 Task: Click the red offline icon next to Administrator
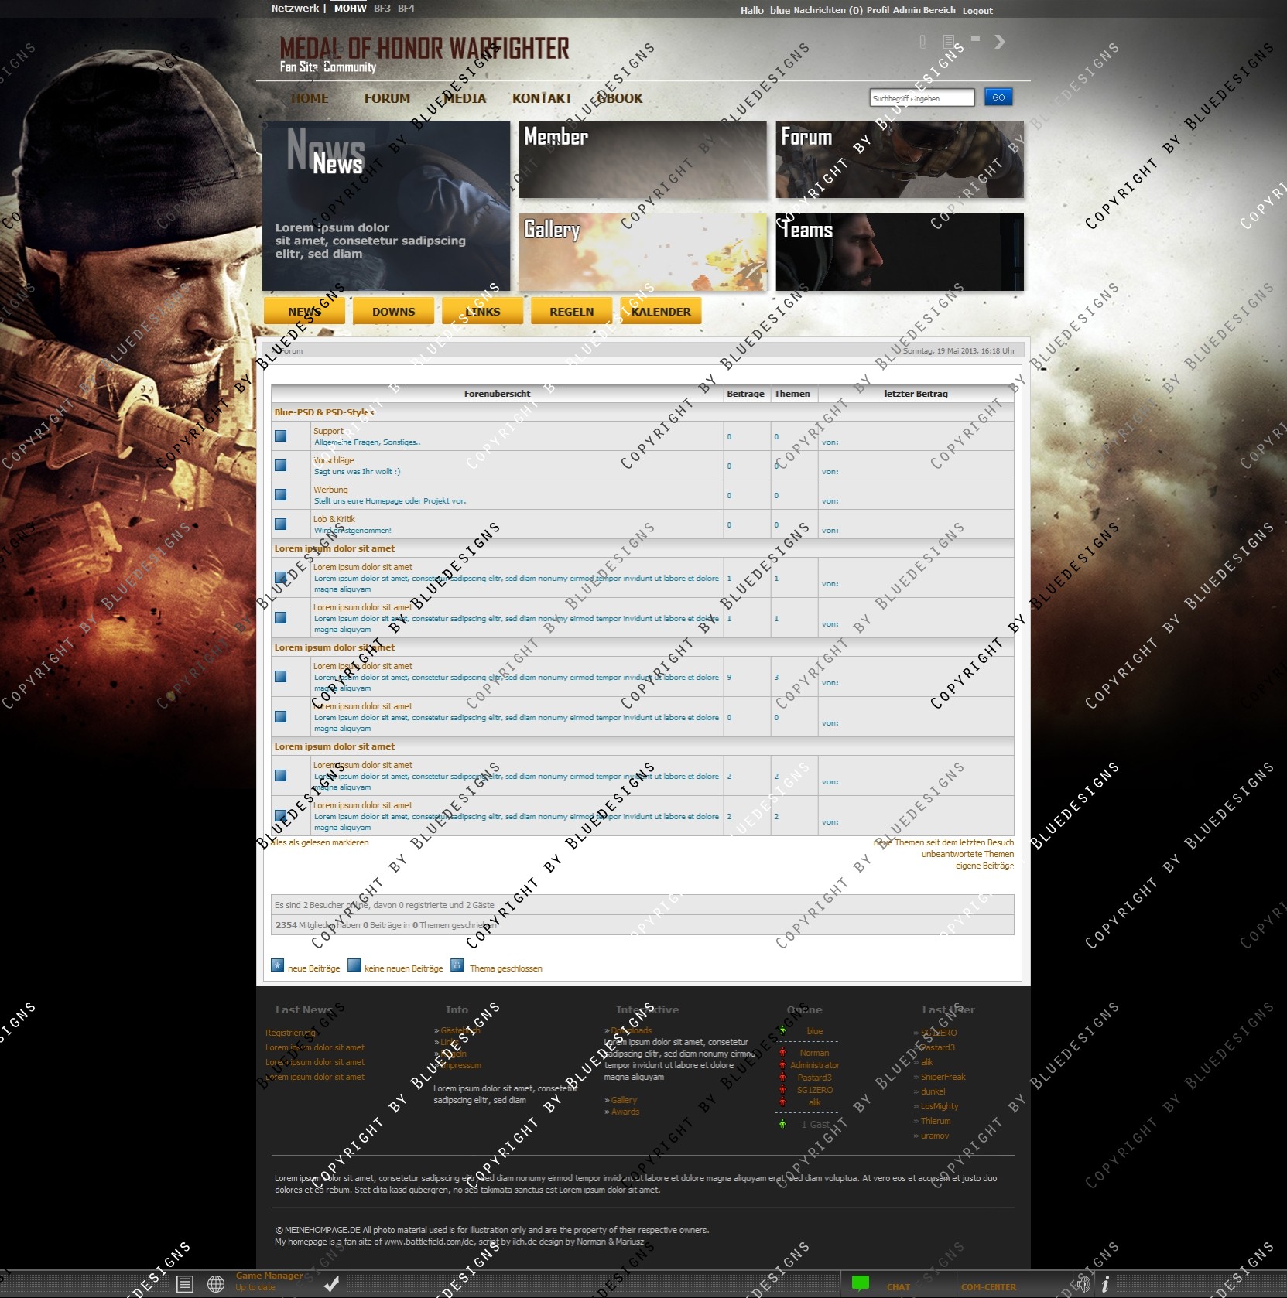[x=782, y=1065]
